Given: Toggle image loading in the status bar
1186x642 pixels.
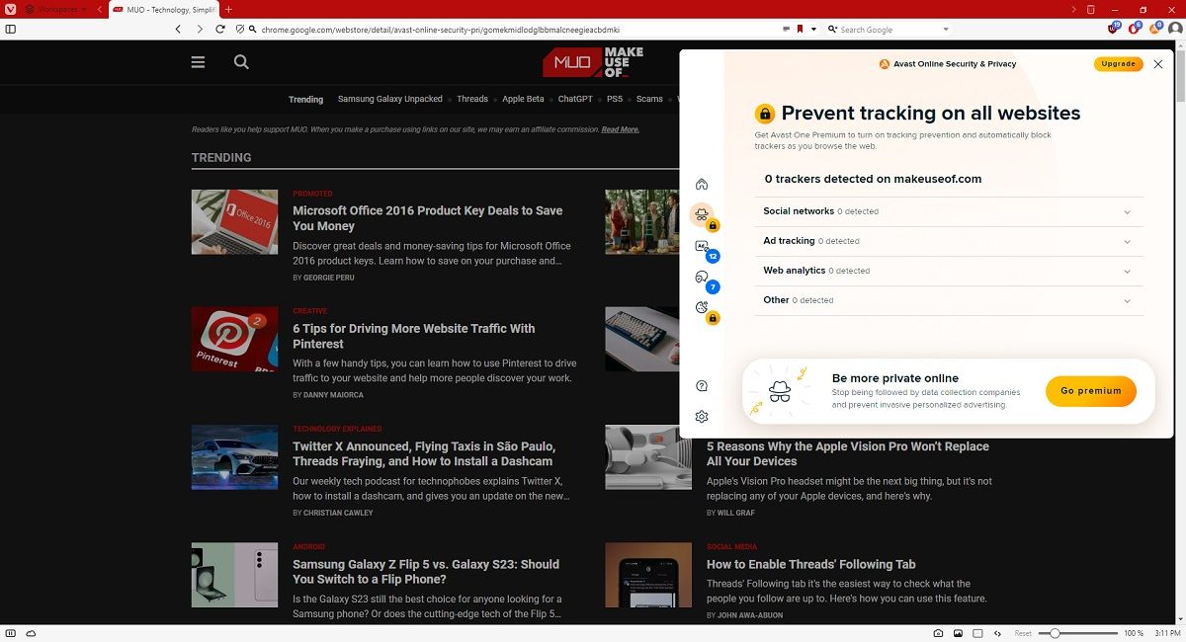Looking at the screenshot, I should coord(958,633).
